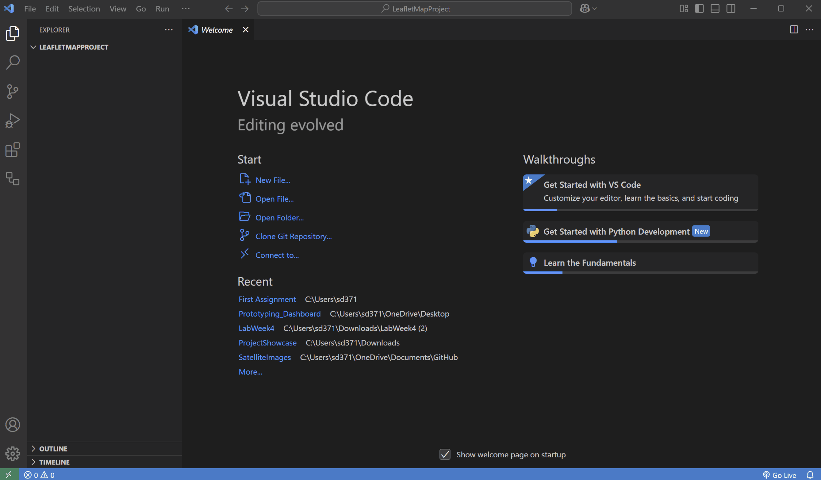821x480 pixels.
Task: Open the Search view icon
Action: [12, 62]
